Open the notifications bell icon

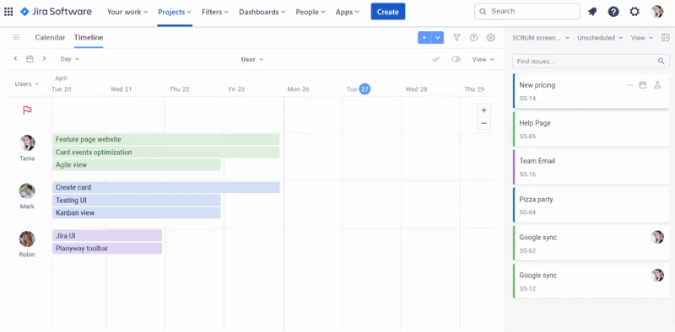point(592,12)
